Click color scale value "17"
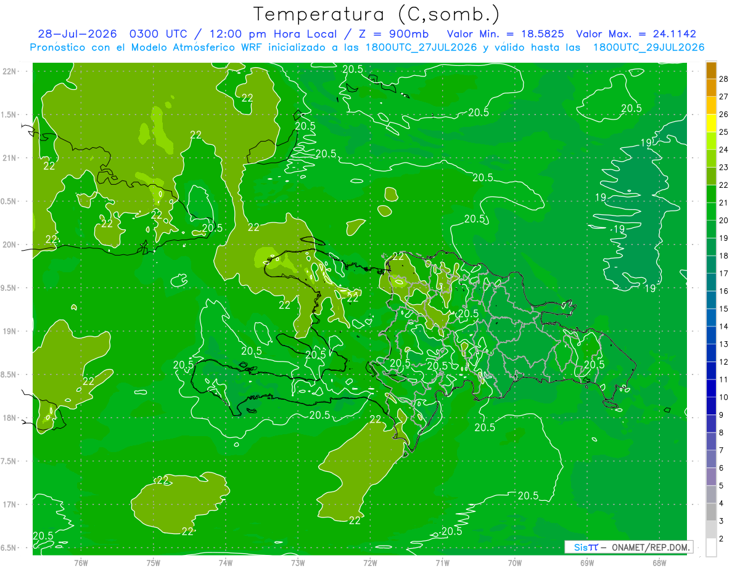 click(724, 273)
